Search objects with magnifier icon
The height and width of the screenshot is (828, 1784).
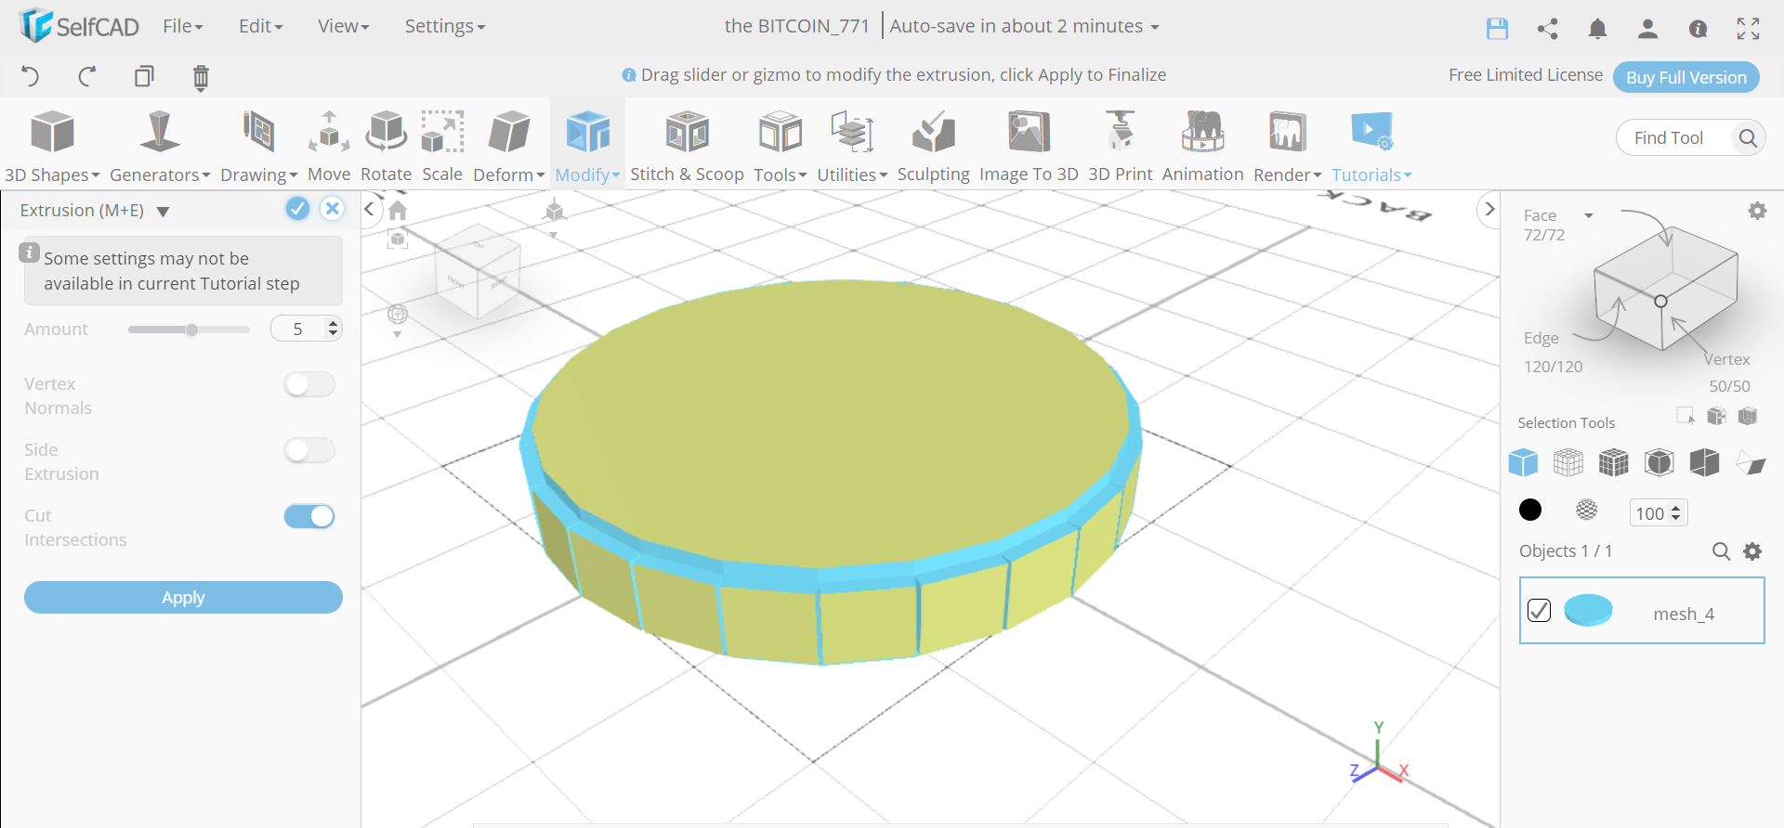(x=1721, y=551)
